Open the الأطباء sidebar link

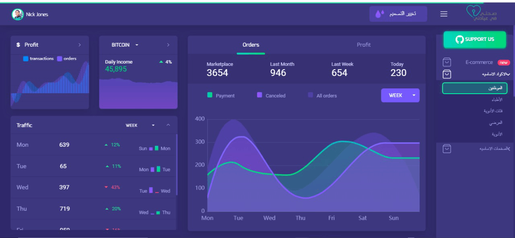[496, 99]
